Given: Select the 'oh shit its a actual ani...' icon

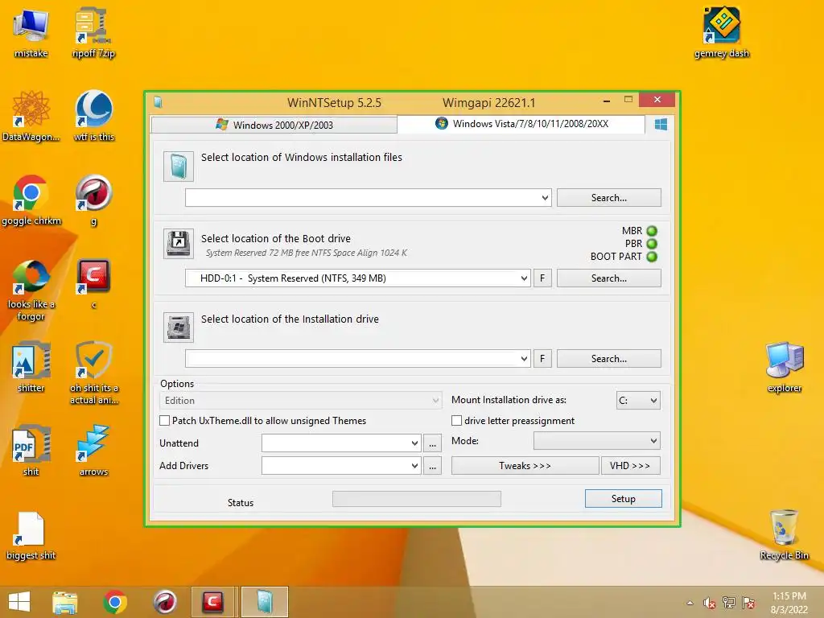Looking at the screenshot, I should (x=93, y=373).
